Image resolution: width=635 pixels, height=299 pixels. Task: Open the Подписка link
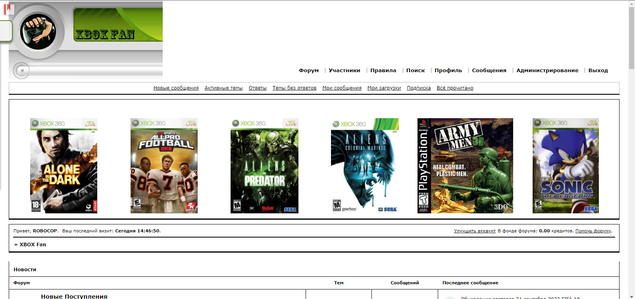click(419, 88)
